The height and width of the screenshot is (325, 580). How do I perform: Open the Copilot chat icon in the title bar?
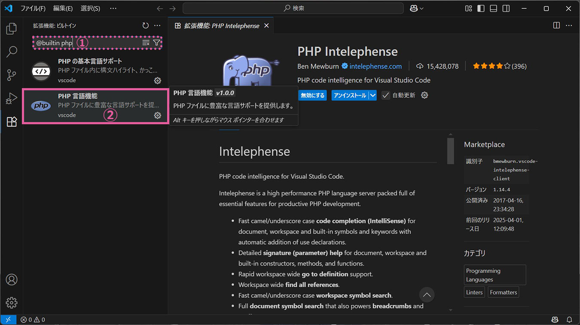click(x=414, y=8)
